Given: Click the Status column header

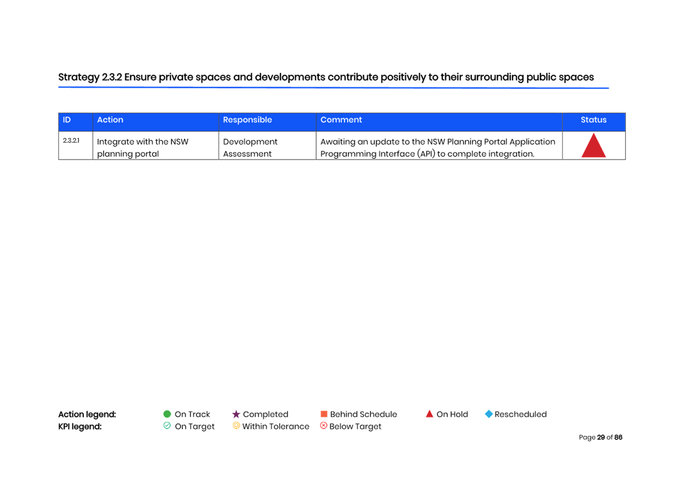Looking at the screenshot, I should [x=593, y=121].
